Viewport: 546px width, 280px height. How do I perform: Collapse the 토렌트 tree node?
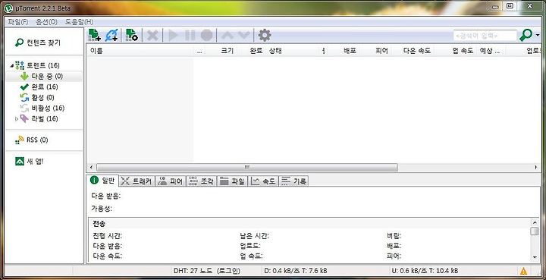pyautogui.click(x=12, y=65)
